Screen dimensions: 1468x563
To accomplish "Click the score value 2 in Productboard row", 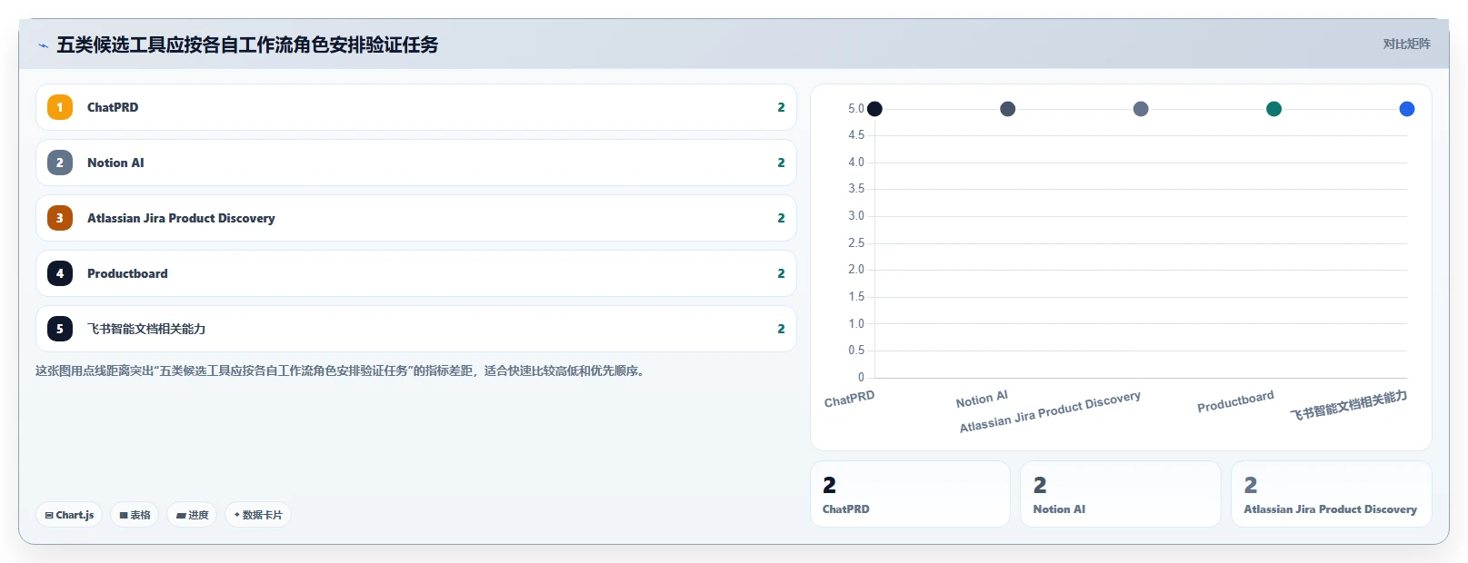I will coord(781,273).
